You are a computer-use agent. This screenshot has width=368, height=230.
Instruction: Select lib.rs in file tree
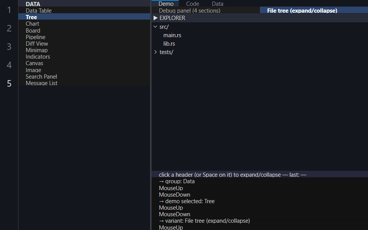tap(169, 44)
